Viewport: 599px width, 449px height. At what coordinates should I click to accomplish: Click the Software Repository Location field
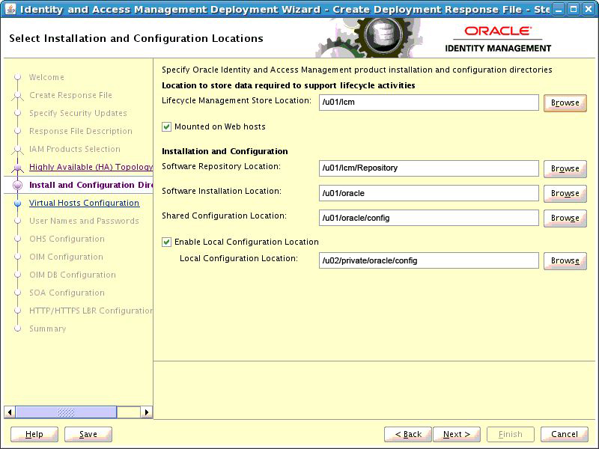[428, 168]
